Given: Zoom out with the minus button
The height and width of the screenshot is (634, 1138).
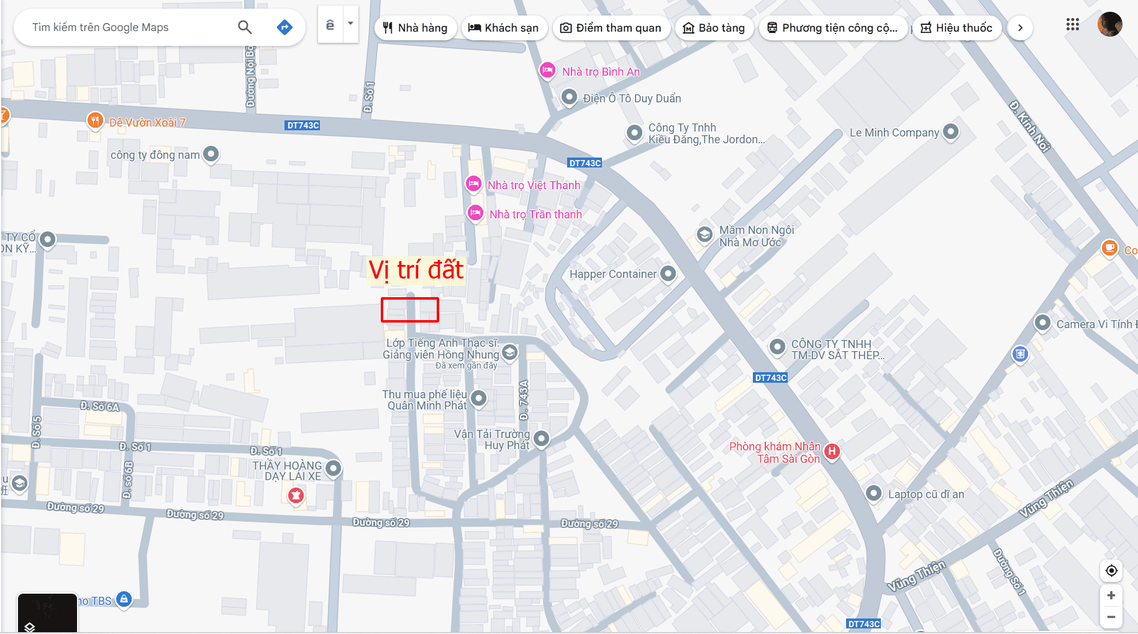Looking at the screenshot, I should 1111,617.
